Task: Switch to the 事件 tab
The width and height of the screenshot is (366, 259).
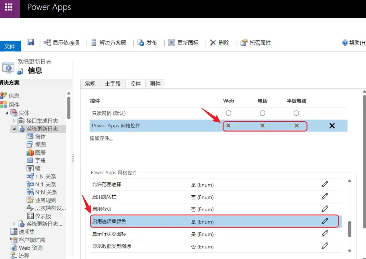Action: [155, 84]
